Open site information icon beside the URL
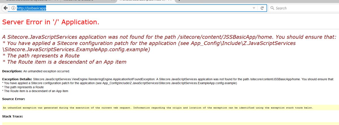The width and height of the screenshot is (339, 125). (13, 8)
